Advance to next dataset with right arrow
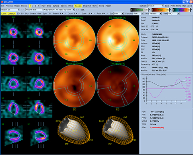Screen dimensions: 193x155 pos(78,10)
